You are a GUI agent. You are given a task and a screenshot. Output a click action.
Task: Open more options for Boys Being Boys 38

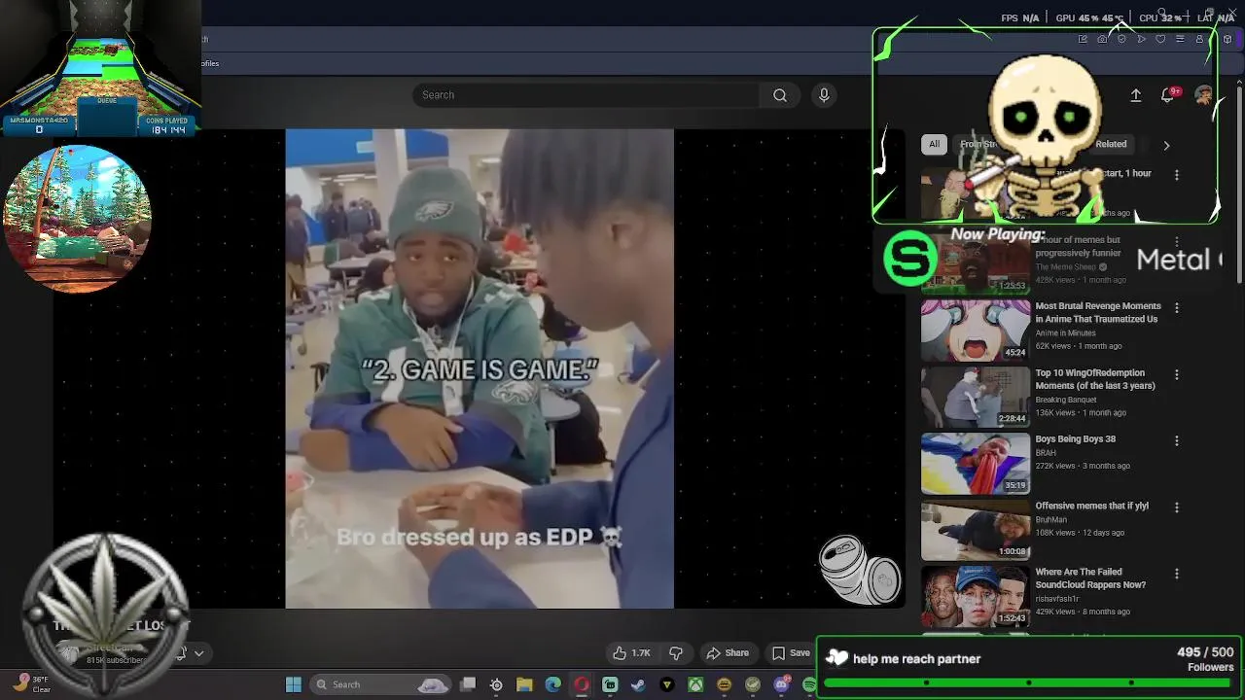click(1176, 440)
